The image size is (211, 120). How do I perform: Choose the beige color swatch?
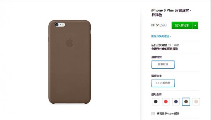point(196,102)
